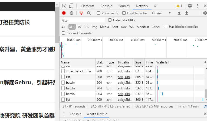207x121 pixels.
Task: Click the Filter text input
Action: tap(83, 20)
